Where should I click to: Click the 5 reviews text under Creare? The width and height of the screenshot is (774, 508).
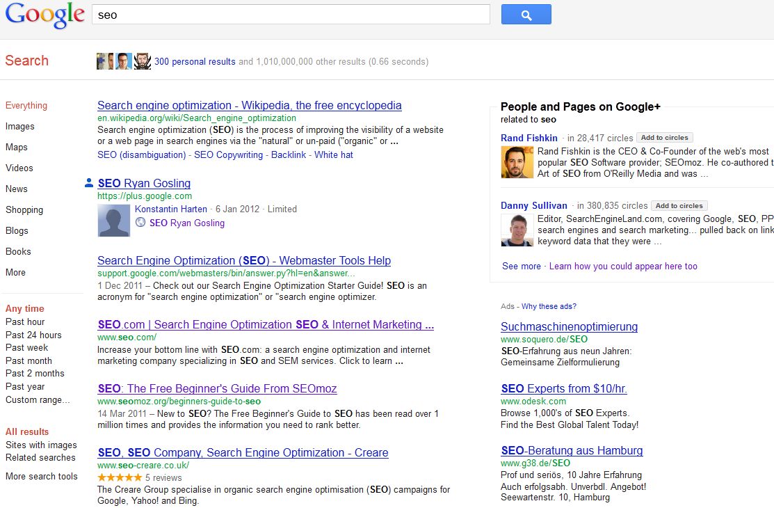click(x=163, y=478)
